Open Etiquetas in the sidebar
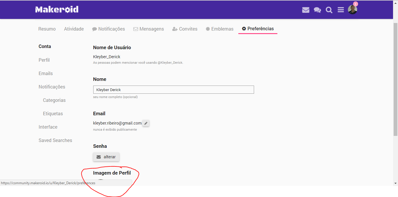Image resolution: width=398 pixels, height=197 pixels. coord(53,113)
